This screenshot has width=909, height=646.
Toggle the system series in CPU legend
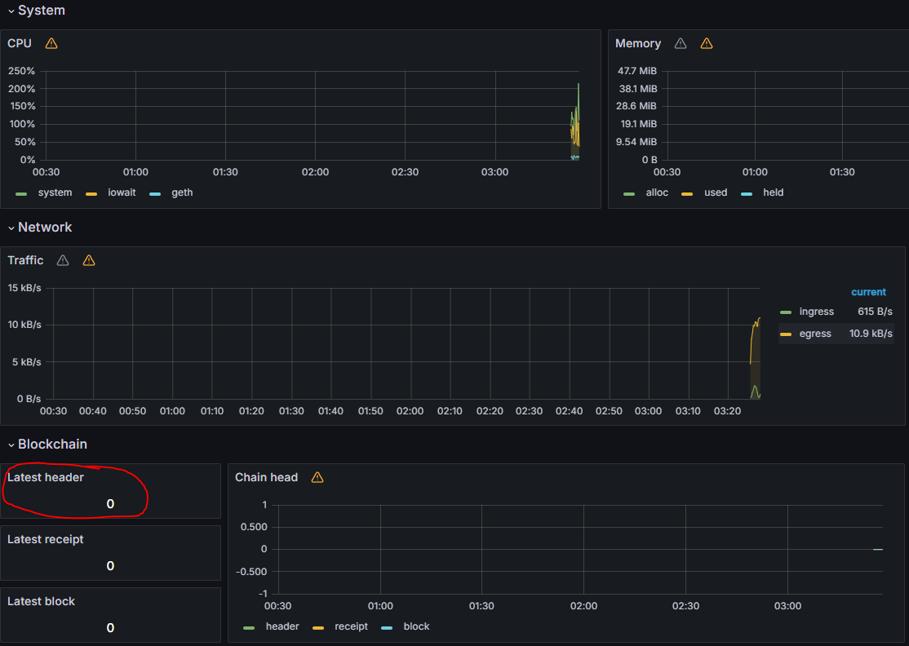(x=55, y=192)
